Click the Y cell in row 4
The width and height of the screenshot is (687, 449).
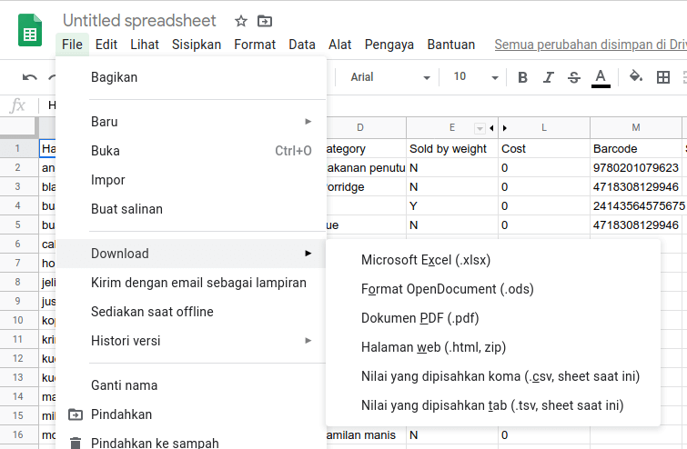(x=452, y=205)
